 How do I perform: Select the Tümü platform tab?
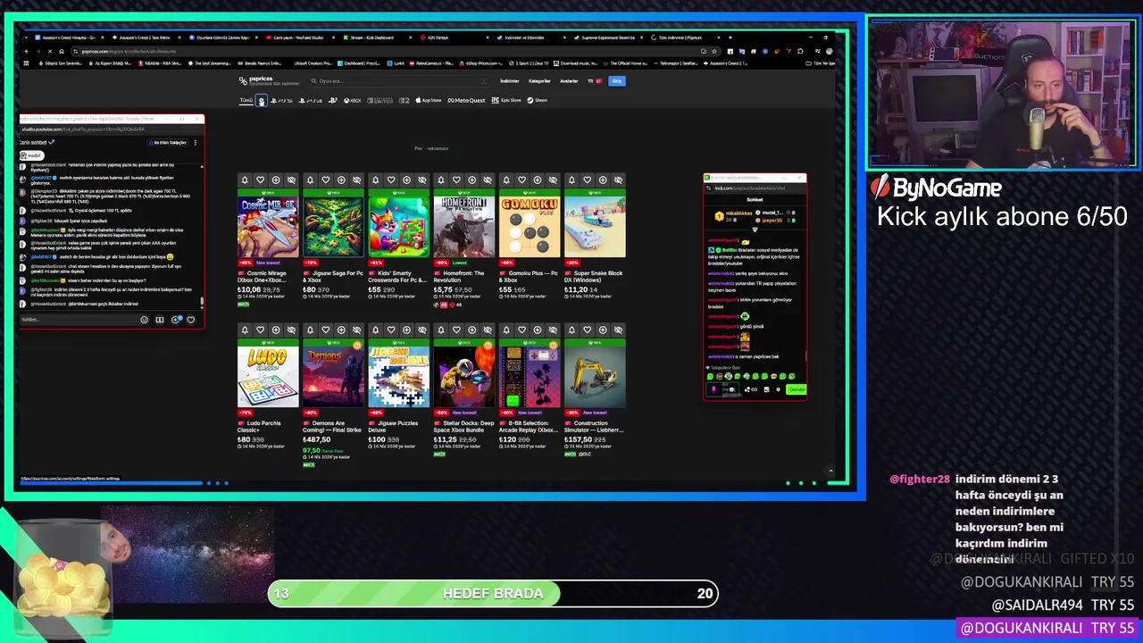[246, 100]
